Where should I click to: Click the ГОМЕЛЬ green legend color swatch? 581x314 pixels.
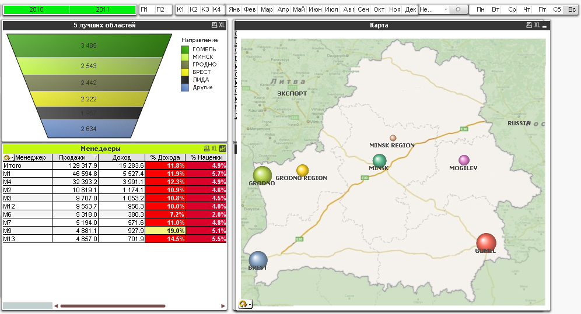185,50
